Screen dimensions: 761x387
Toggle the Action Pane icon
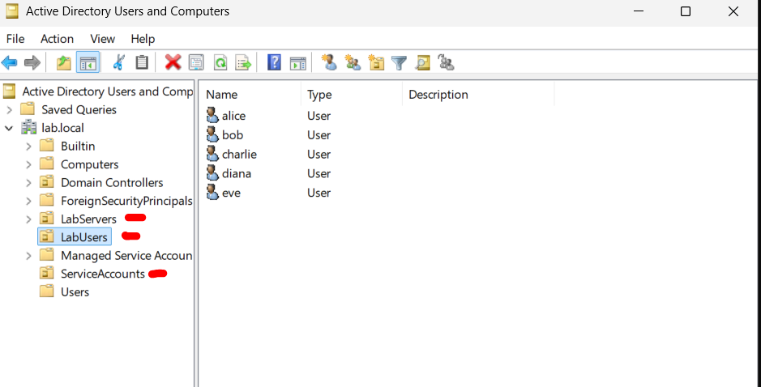click(x=298, y=62)
